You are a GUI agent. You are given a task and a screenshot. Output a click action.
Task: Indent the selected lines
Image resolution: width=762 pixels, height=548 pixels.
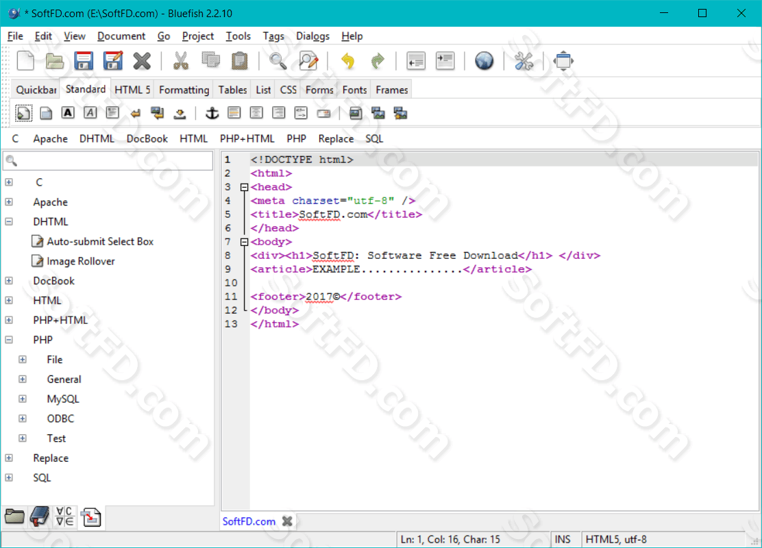click(445, 61)
